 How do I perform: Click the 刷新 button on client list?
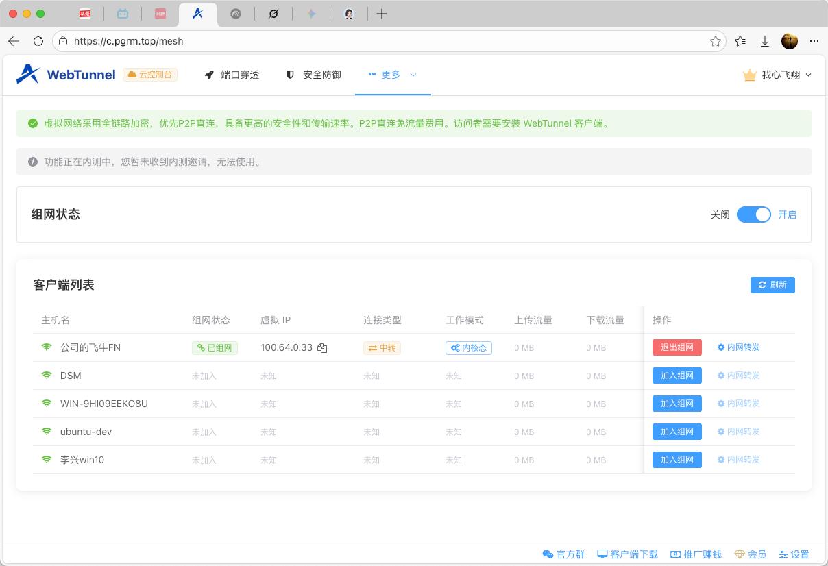pyautogui.click(x=772, y=284)
